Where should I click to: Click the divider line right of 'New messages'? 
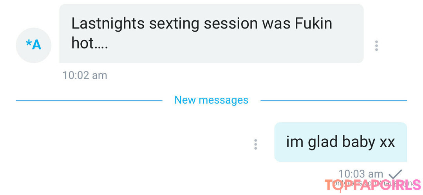click(334, 100)
